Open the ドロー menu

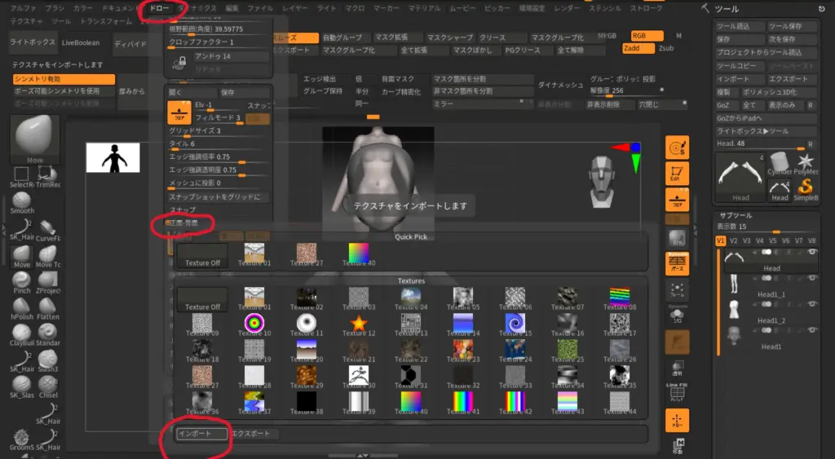[x=159, y=8]
